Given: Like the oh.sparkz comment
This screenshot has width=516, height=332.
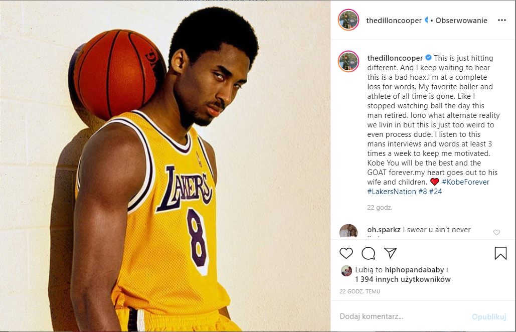Looking at the screenshot, I should [496, 232].
